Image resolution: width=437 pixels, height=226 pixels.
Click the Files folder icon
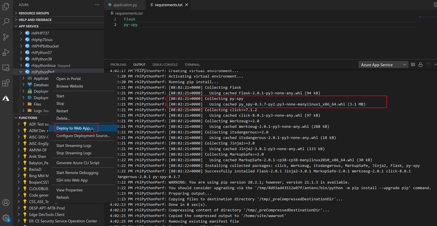(30, 104)
